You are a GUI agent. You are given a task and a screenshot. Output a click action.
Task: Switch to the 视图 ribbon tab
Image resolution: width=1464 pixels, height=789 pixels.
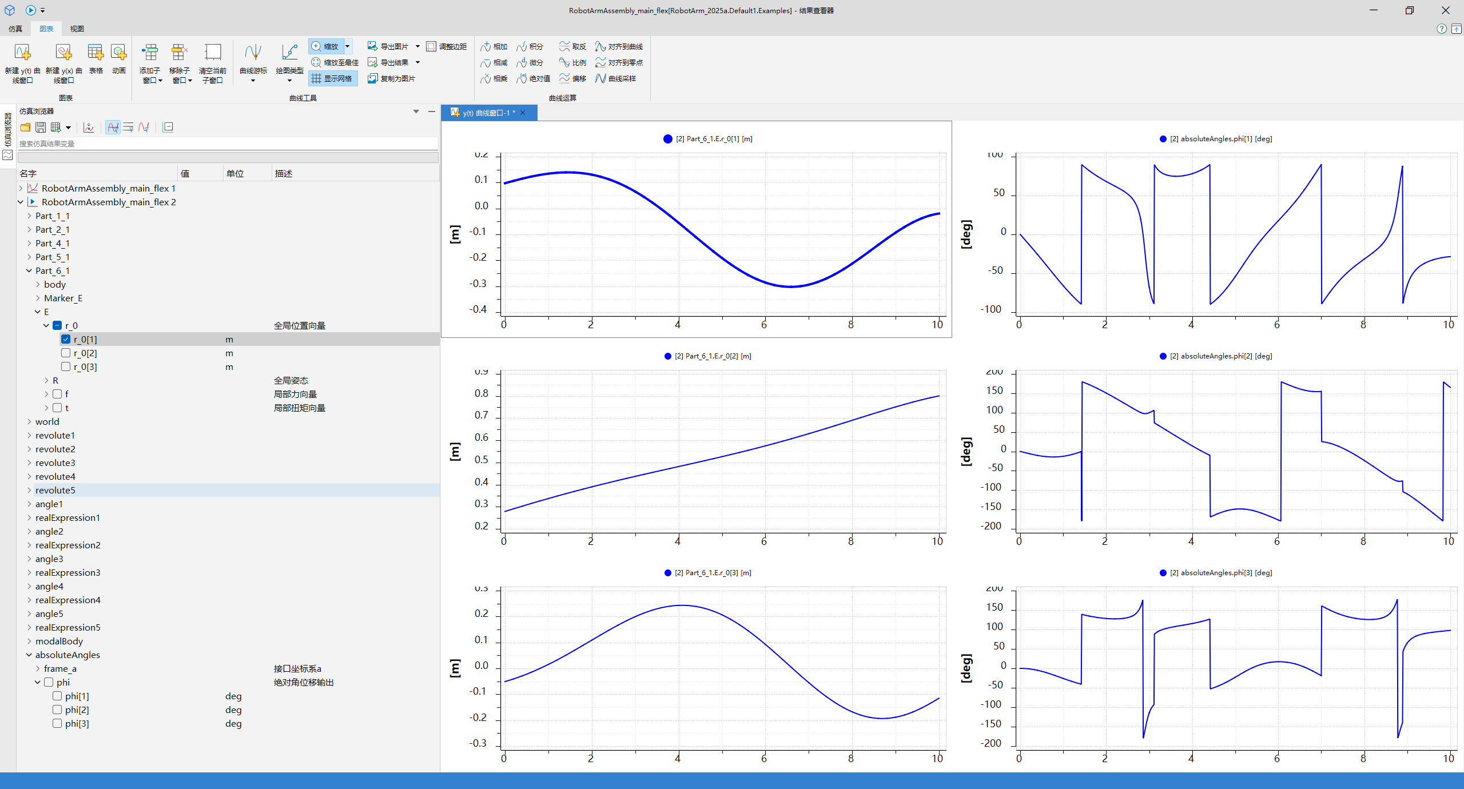[77, 29]
